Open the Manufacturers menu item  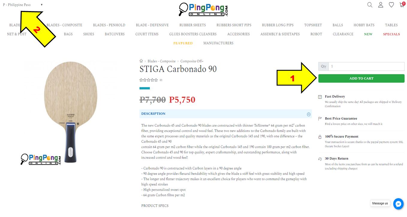coord(218,43)
